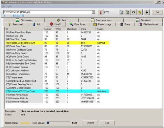Select the Current Pending Sector row
Image resolution: width=164 pixels, height=128 pixels.
(x=57, y=84)
